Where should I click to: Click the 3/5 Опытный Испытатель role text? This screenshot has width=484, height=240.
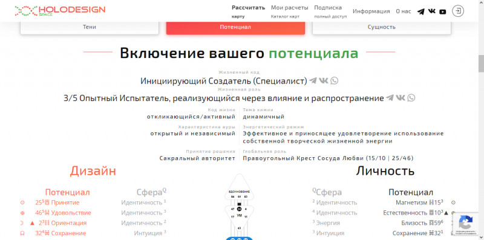tap(224, 98)
